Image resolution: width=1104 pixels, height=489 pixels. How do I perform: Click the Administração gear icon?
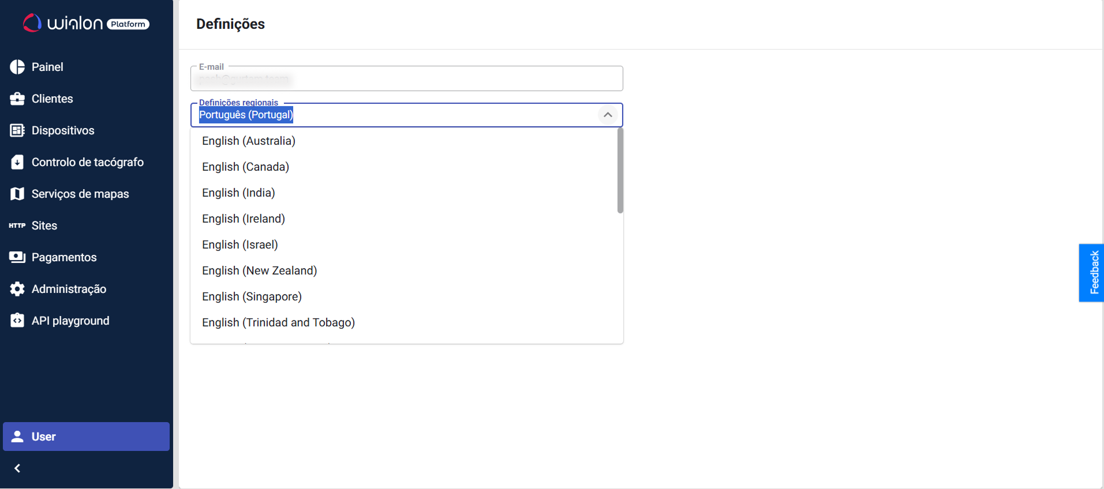click(x=17, y=289)
